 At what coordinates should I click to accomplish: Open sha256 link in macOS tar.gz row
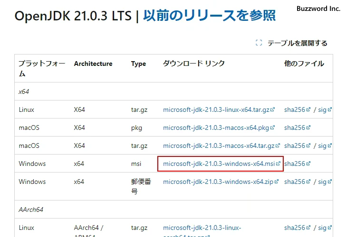click(295, 146)
